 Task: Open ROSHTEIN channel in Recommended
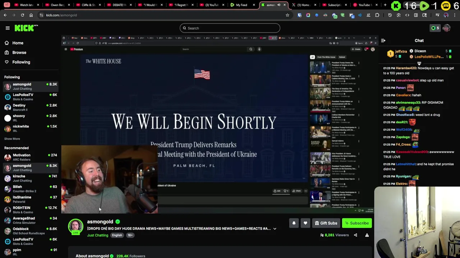tap(30, 210)
